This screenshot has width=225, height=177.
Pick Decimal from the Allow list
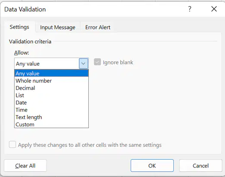coord(51,88)
